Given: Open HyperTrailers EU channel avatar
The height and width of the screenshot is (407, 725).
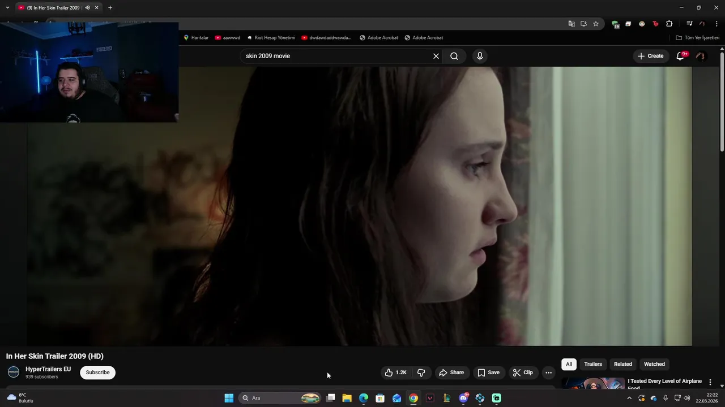Looking at the screenshot, I should tap(14, 372).
